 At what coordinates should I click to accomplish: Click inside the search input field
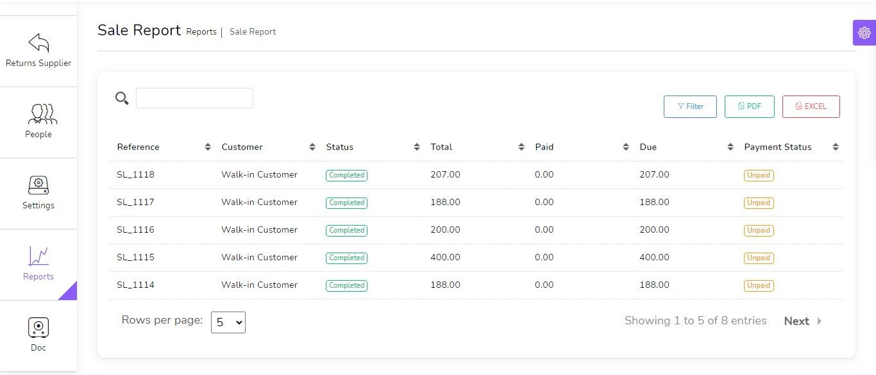pos(194,98)
